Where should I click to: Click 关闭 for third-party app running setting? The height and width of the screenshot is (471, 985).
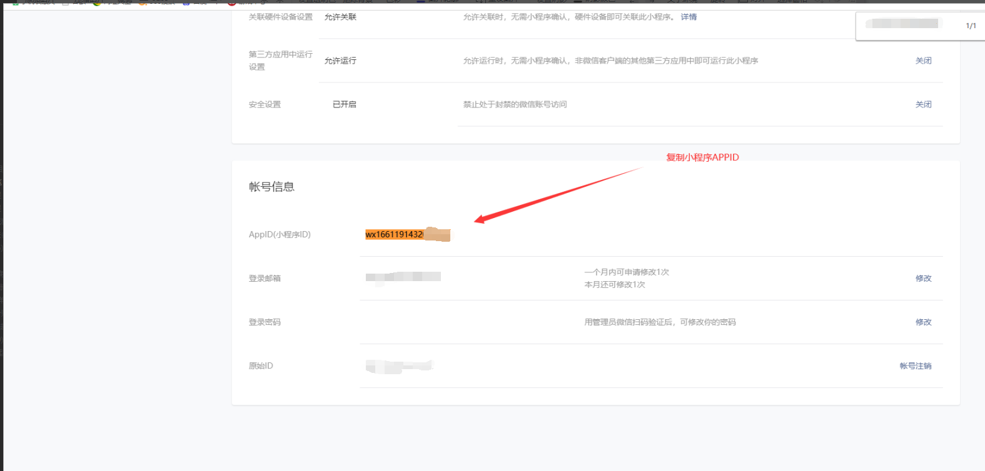(x=923, y=61)
